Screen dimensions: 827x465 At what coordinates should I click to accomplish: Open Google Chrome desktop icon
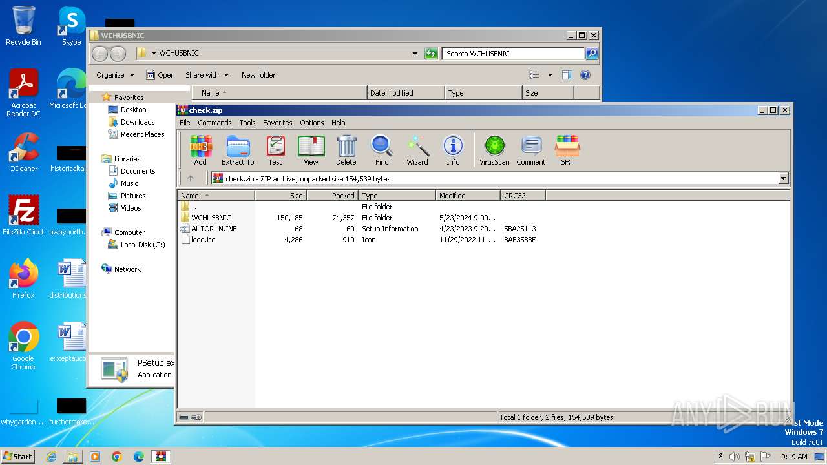coord(23,346)
